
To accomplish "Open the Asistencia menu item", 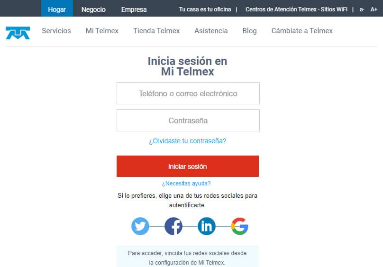I will coord(211,31).
